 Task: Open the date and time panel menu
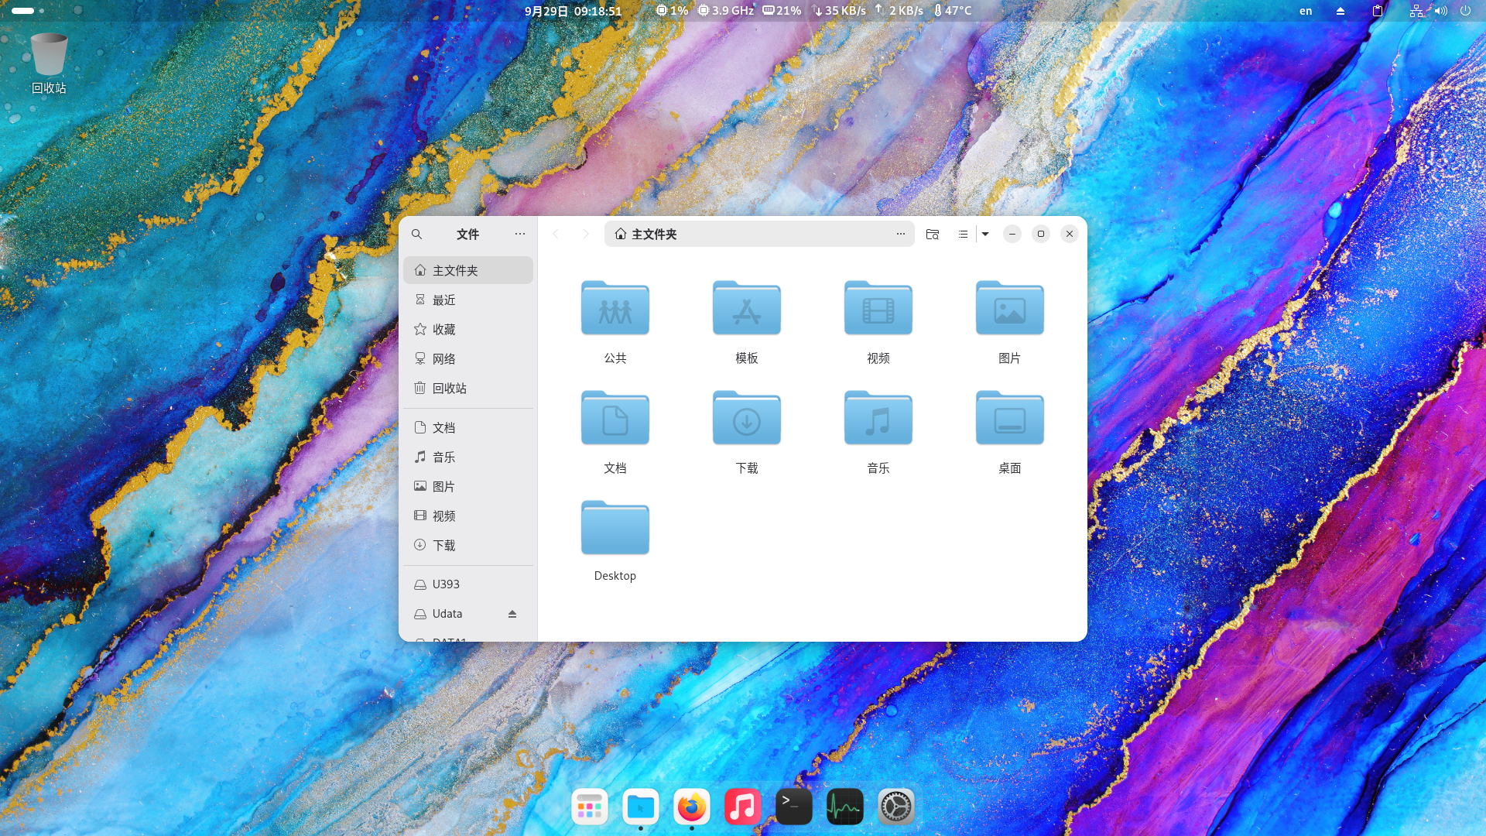(573, 11)
